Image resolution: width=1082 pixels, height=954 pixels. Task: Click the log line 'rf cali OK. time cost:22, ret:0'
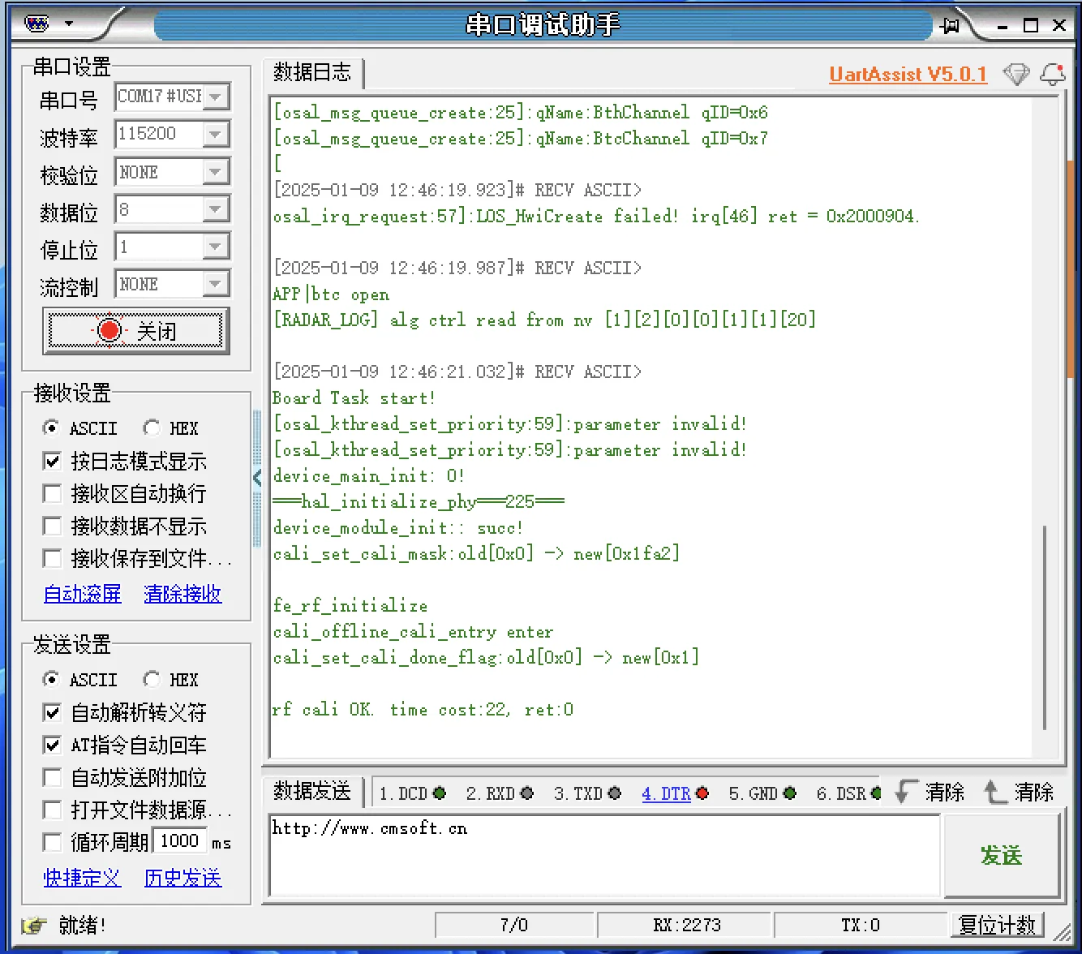pyautogui.click(x=423, y=709)
